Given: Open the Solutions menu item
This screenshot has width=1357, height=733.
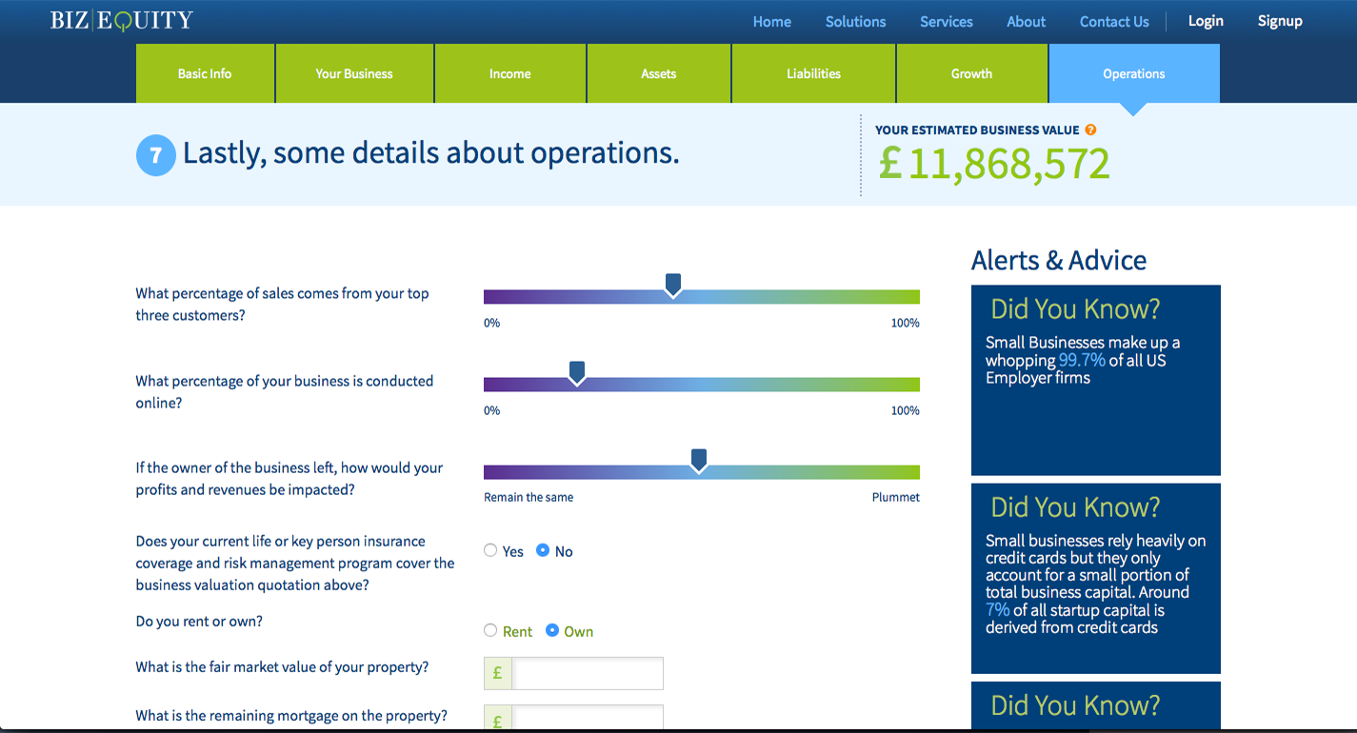Looking at the screenshot, I should coord(855,21).
